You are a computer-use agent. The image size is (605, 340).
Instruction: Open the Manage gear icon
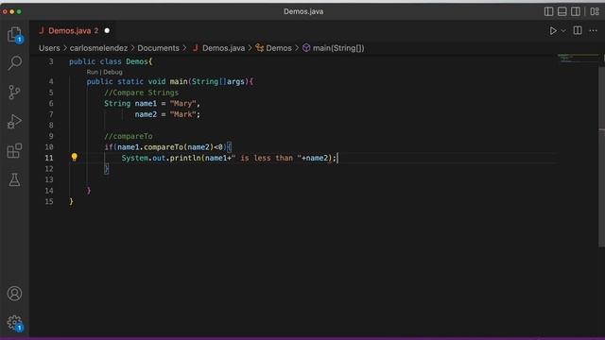pos(15,323)
